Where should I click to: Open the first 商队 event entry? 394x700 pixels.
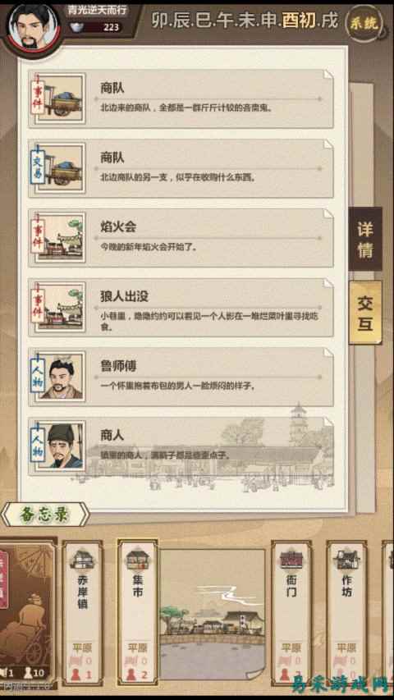[181, 98]
